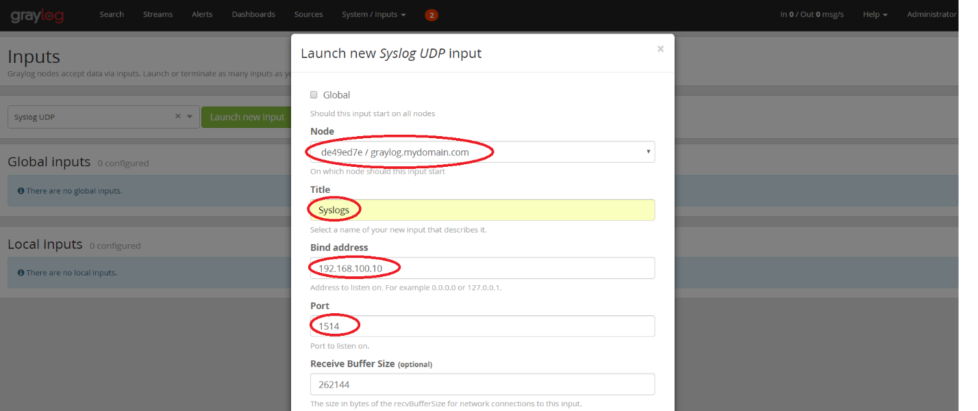Click the red notification badge showing 2
Image resolution: width=978 pixels, height=411 pixels.
pyautogui.click(x=431, y=14)
